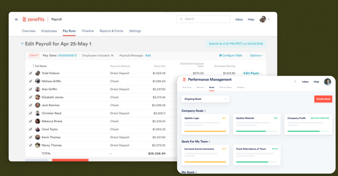The height and width of the screenshot is (176, 338).
Task: Click the search magnifier icon in Payroll
Action: pos(181,19)
